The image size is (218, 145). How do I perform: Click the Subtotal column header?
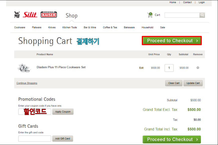pos(183,54)
